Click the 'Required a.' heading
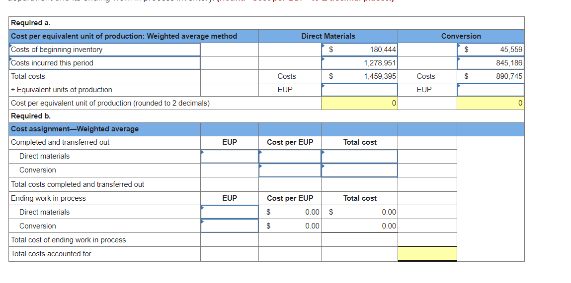 pyautogui.click(x=31, y=22)
